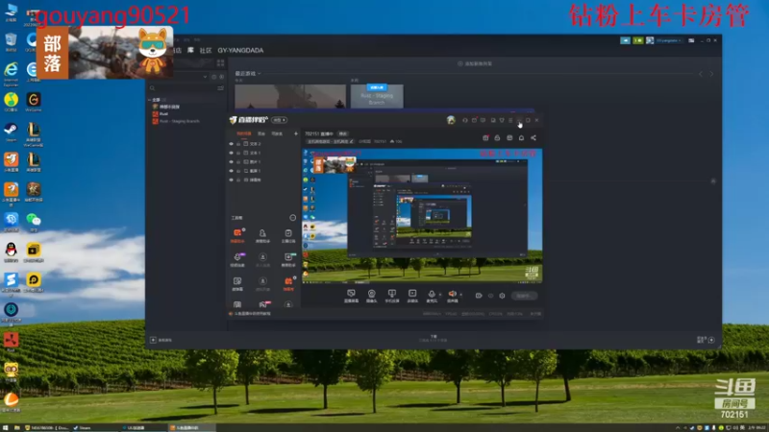The width and height of the screenshot is (769, 432).
Task: Click the Steam library search field
Action: click(186, 88)
